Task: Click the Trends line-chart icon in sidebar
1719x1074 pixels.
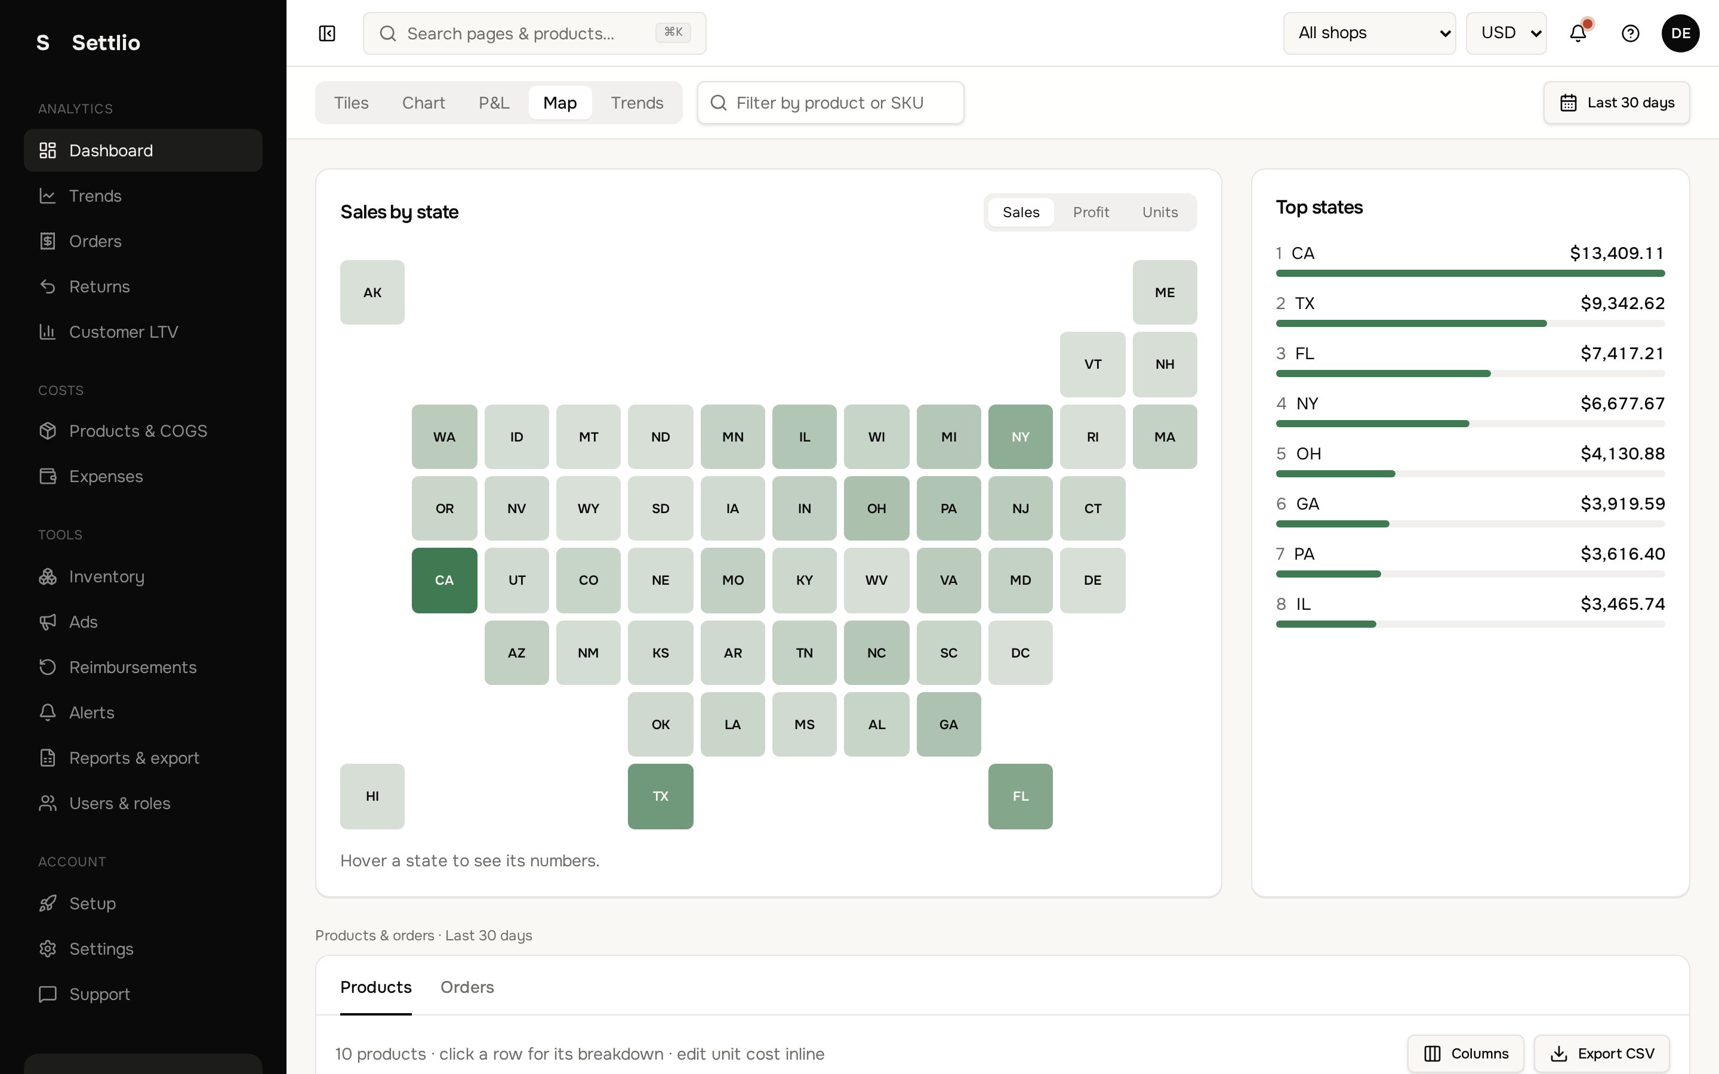Action: [48, 196]
